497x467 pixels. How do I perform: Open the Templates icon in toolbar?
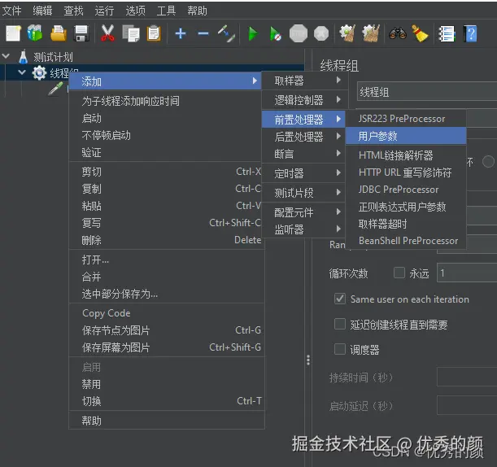point(35,33)
